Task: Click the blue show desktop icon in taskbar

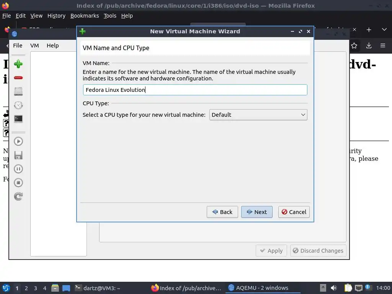Action: coord(66,288)
